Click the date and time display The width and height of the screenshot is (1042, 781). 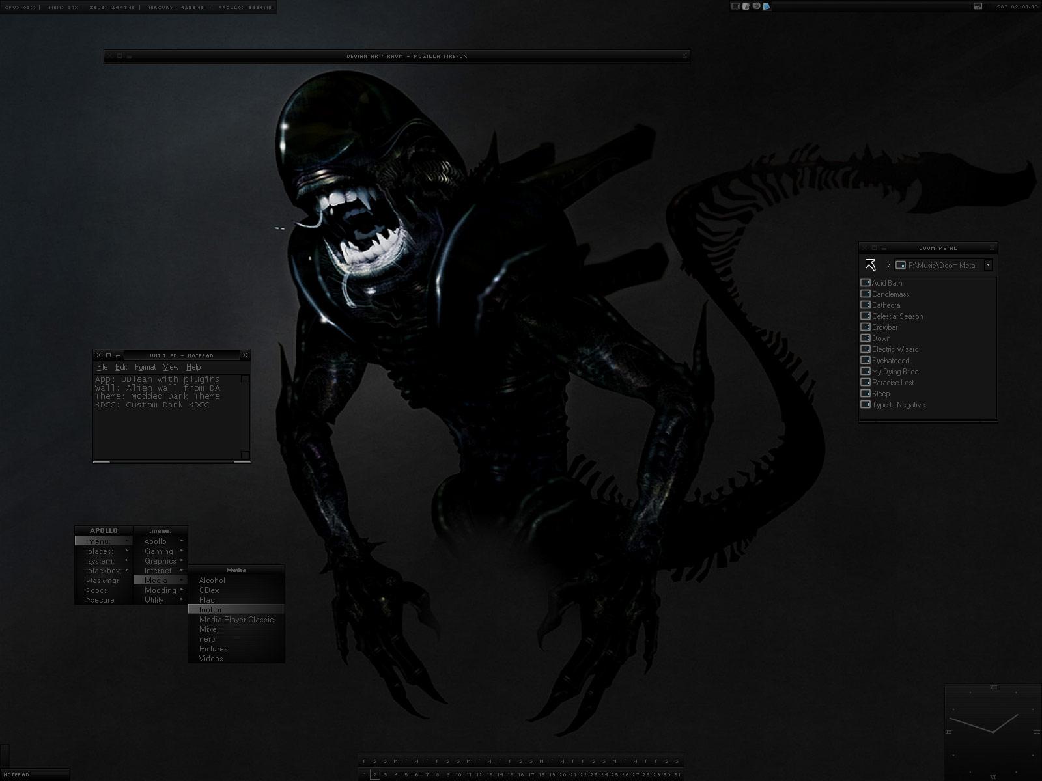1017,7
